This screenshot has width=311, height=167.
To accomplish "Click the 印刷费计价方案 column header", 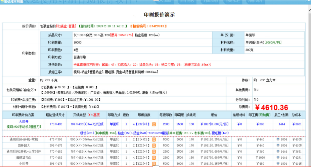I will pos(23,115).
